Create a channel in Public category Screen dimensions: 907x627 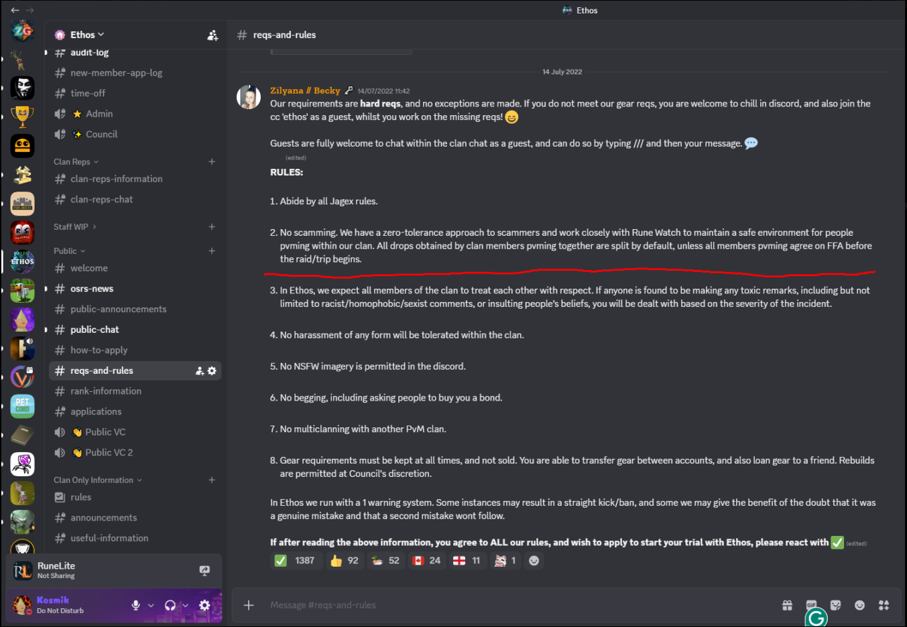point(212,251)
